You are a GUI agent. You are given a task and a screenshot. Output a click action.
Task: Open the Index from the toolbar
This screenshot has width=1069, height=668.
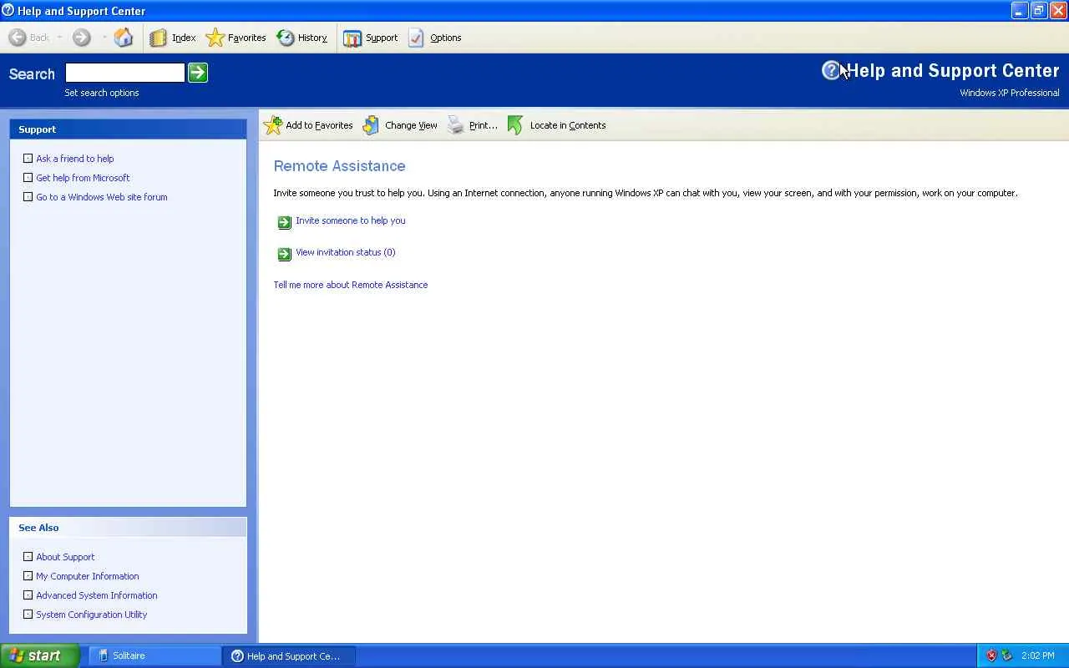tap(173, 38)
